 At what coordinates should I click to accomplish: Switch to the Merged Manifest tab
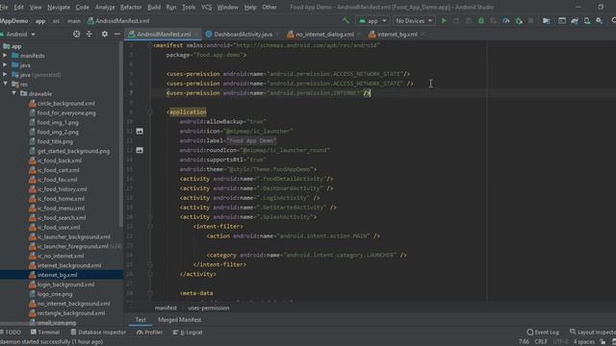click(x=180, y=320)
